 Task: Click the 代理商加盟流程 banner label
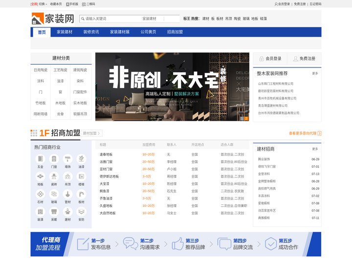[48, 244]
